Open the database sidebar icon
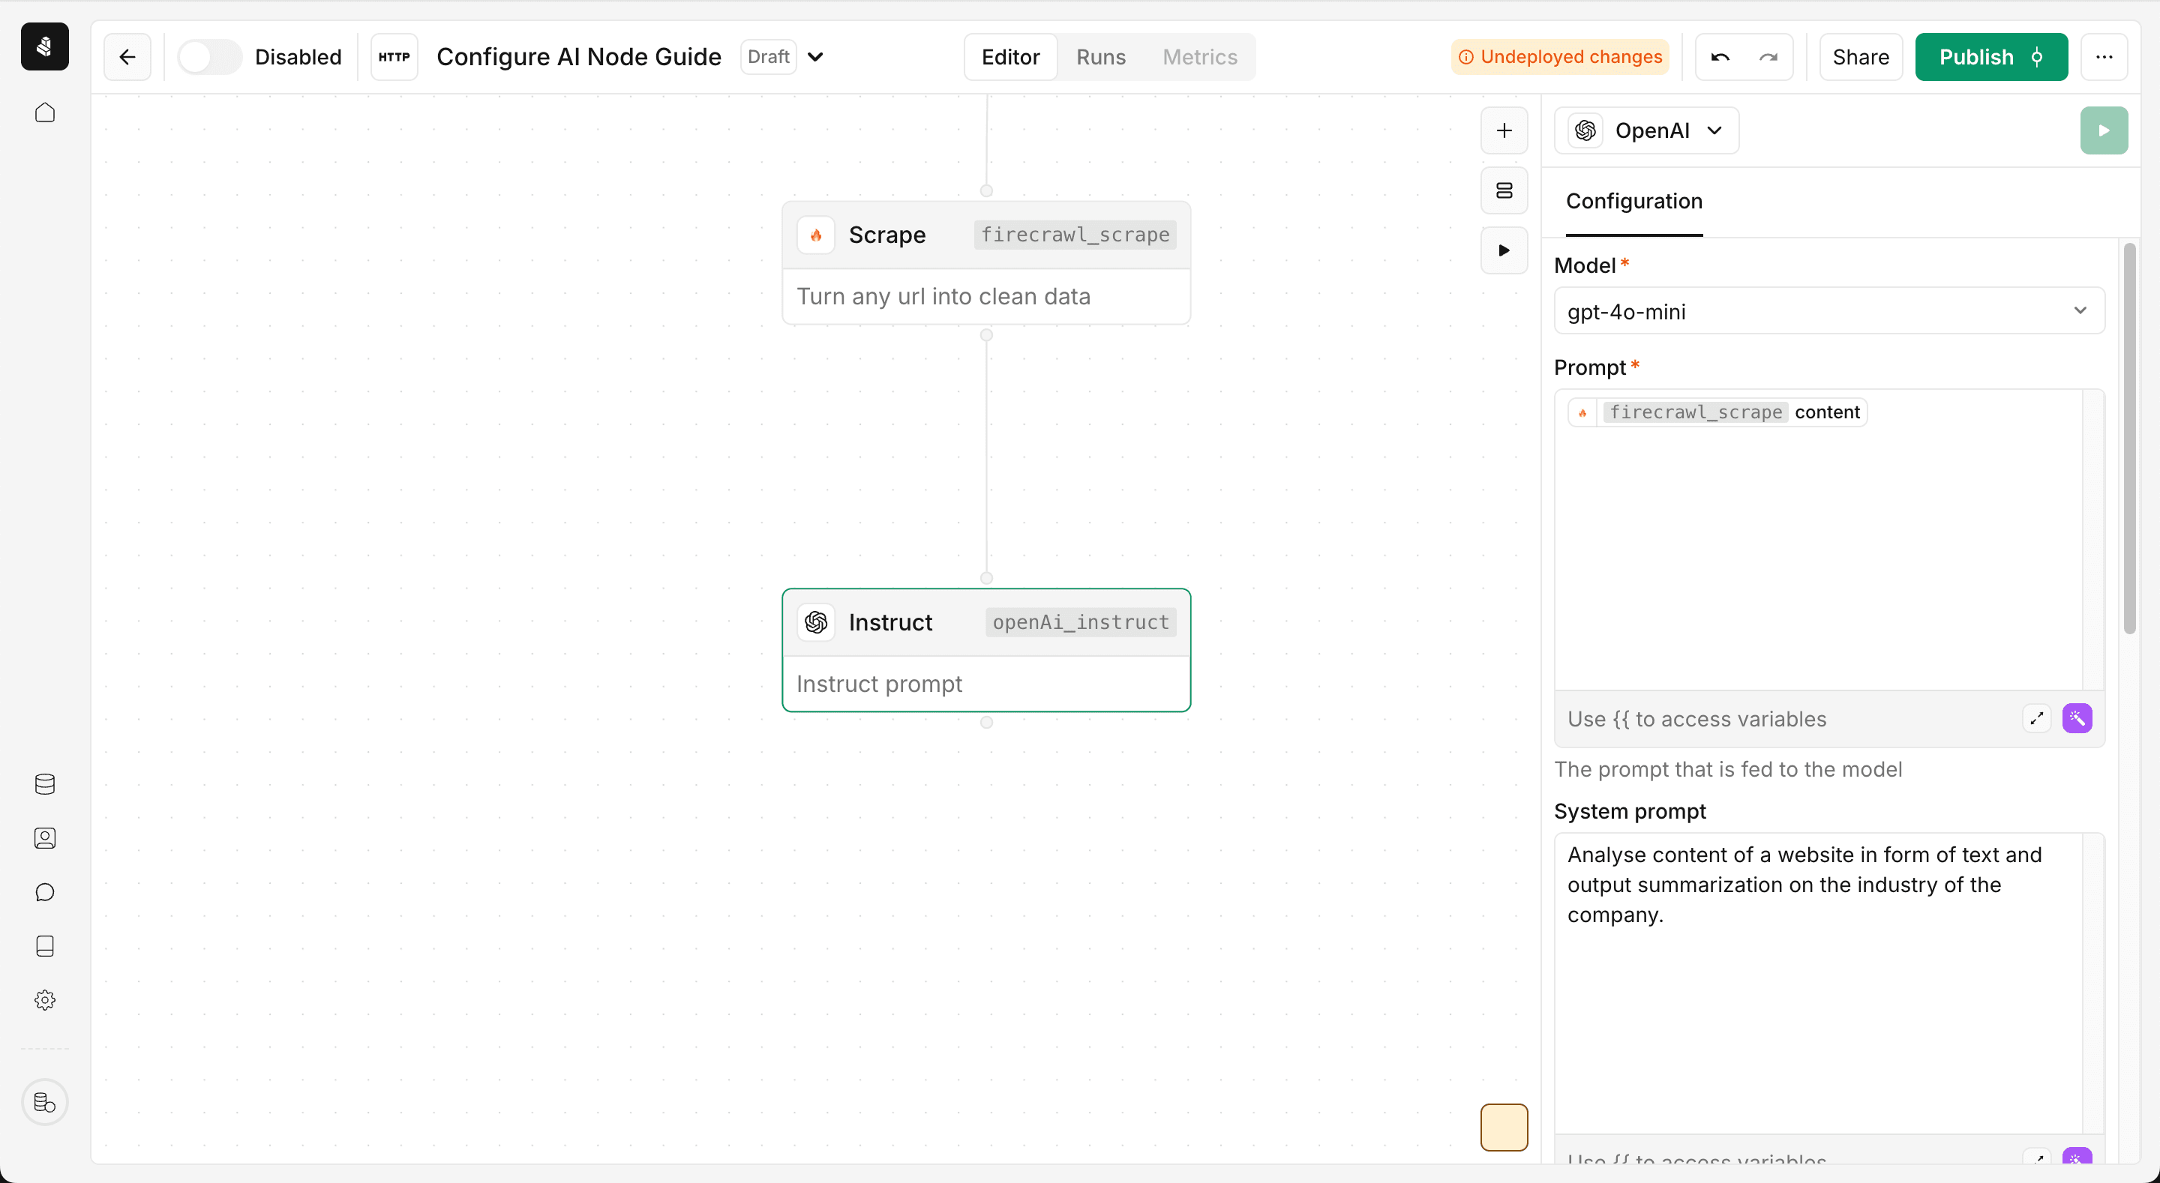The image size is (2160, 1183). [x=44, y=784]
